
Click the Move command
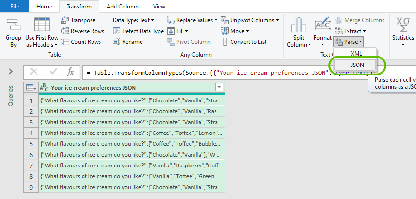[235, 31]
